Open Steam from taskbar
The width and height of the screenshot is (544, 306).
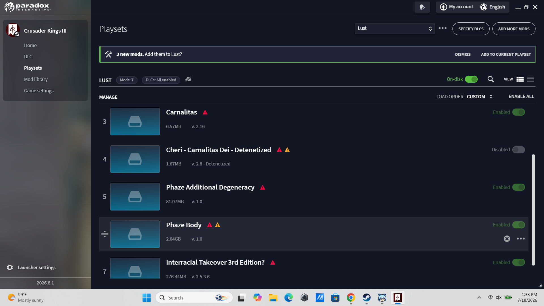[x=367, y=298]
